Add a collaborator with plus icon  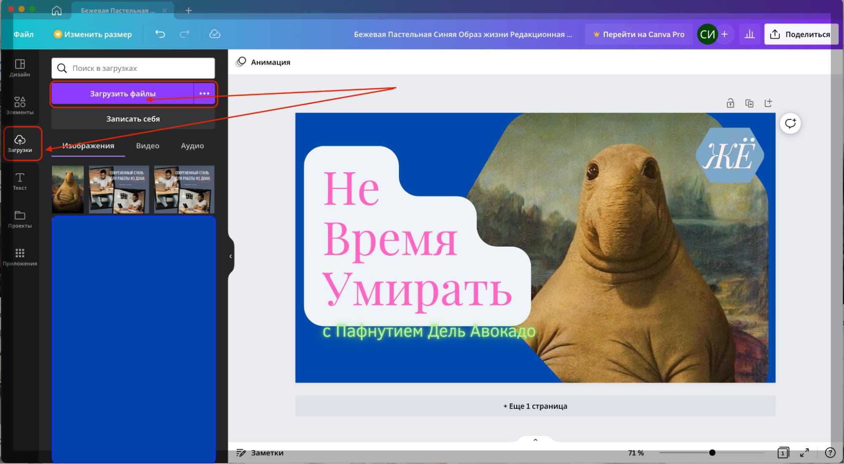(x=725, y=34)
